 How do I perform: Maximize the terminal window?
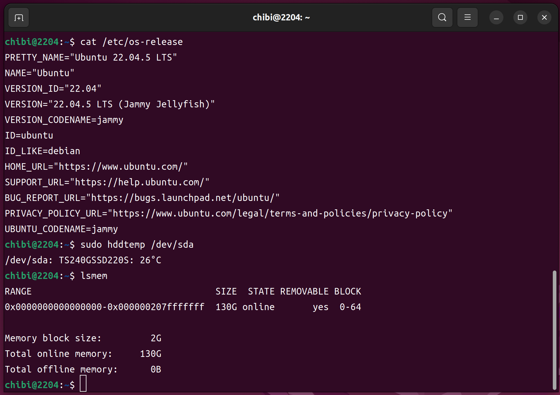pyautogui.click(x=520, y=18)
